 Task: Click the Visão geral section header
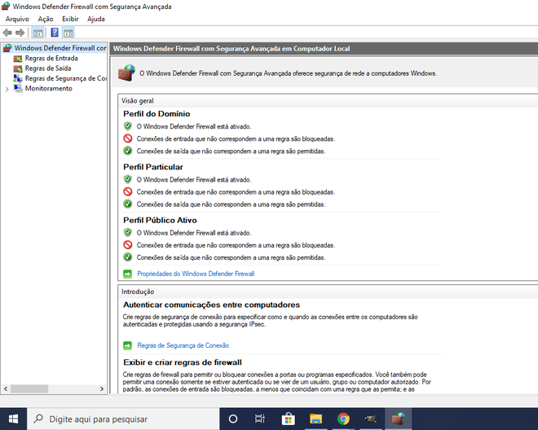[137, 101]
